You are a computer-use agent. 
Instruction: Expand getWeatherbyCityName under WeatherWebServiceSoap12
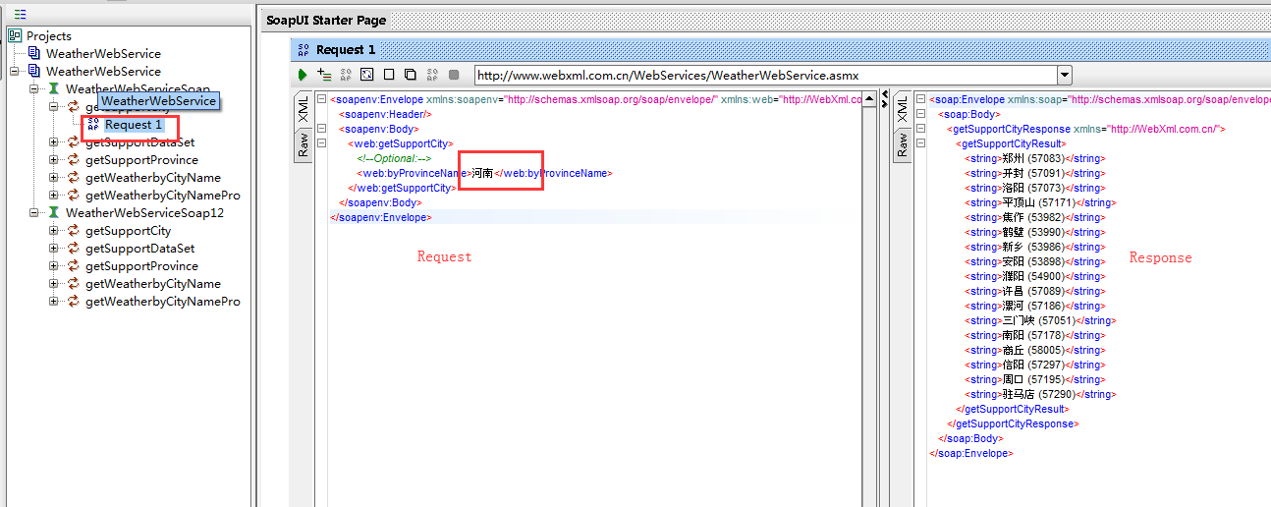(54, 283)
